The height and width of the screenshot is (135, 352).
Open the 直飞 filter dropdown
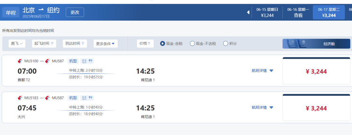17,43
